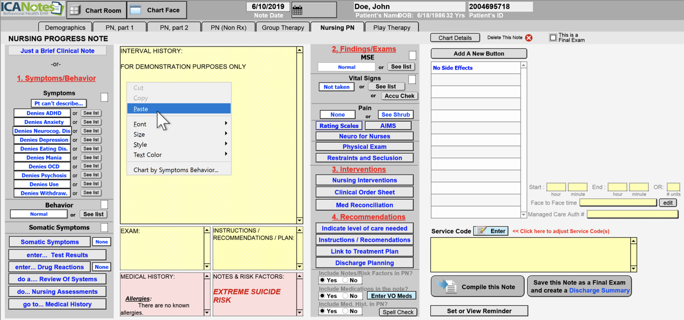Click the Enter service code icon
Viewport: 684px width, 320px height.
(482, 231)
